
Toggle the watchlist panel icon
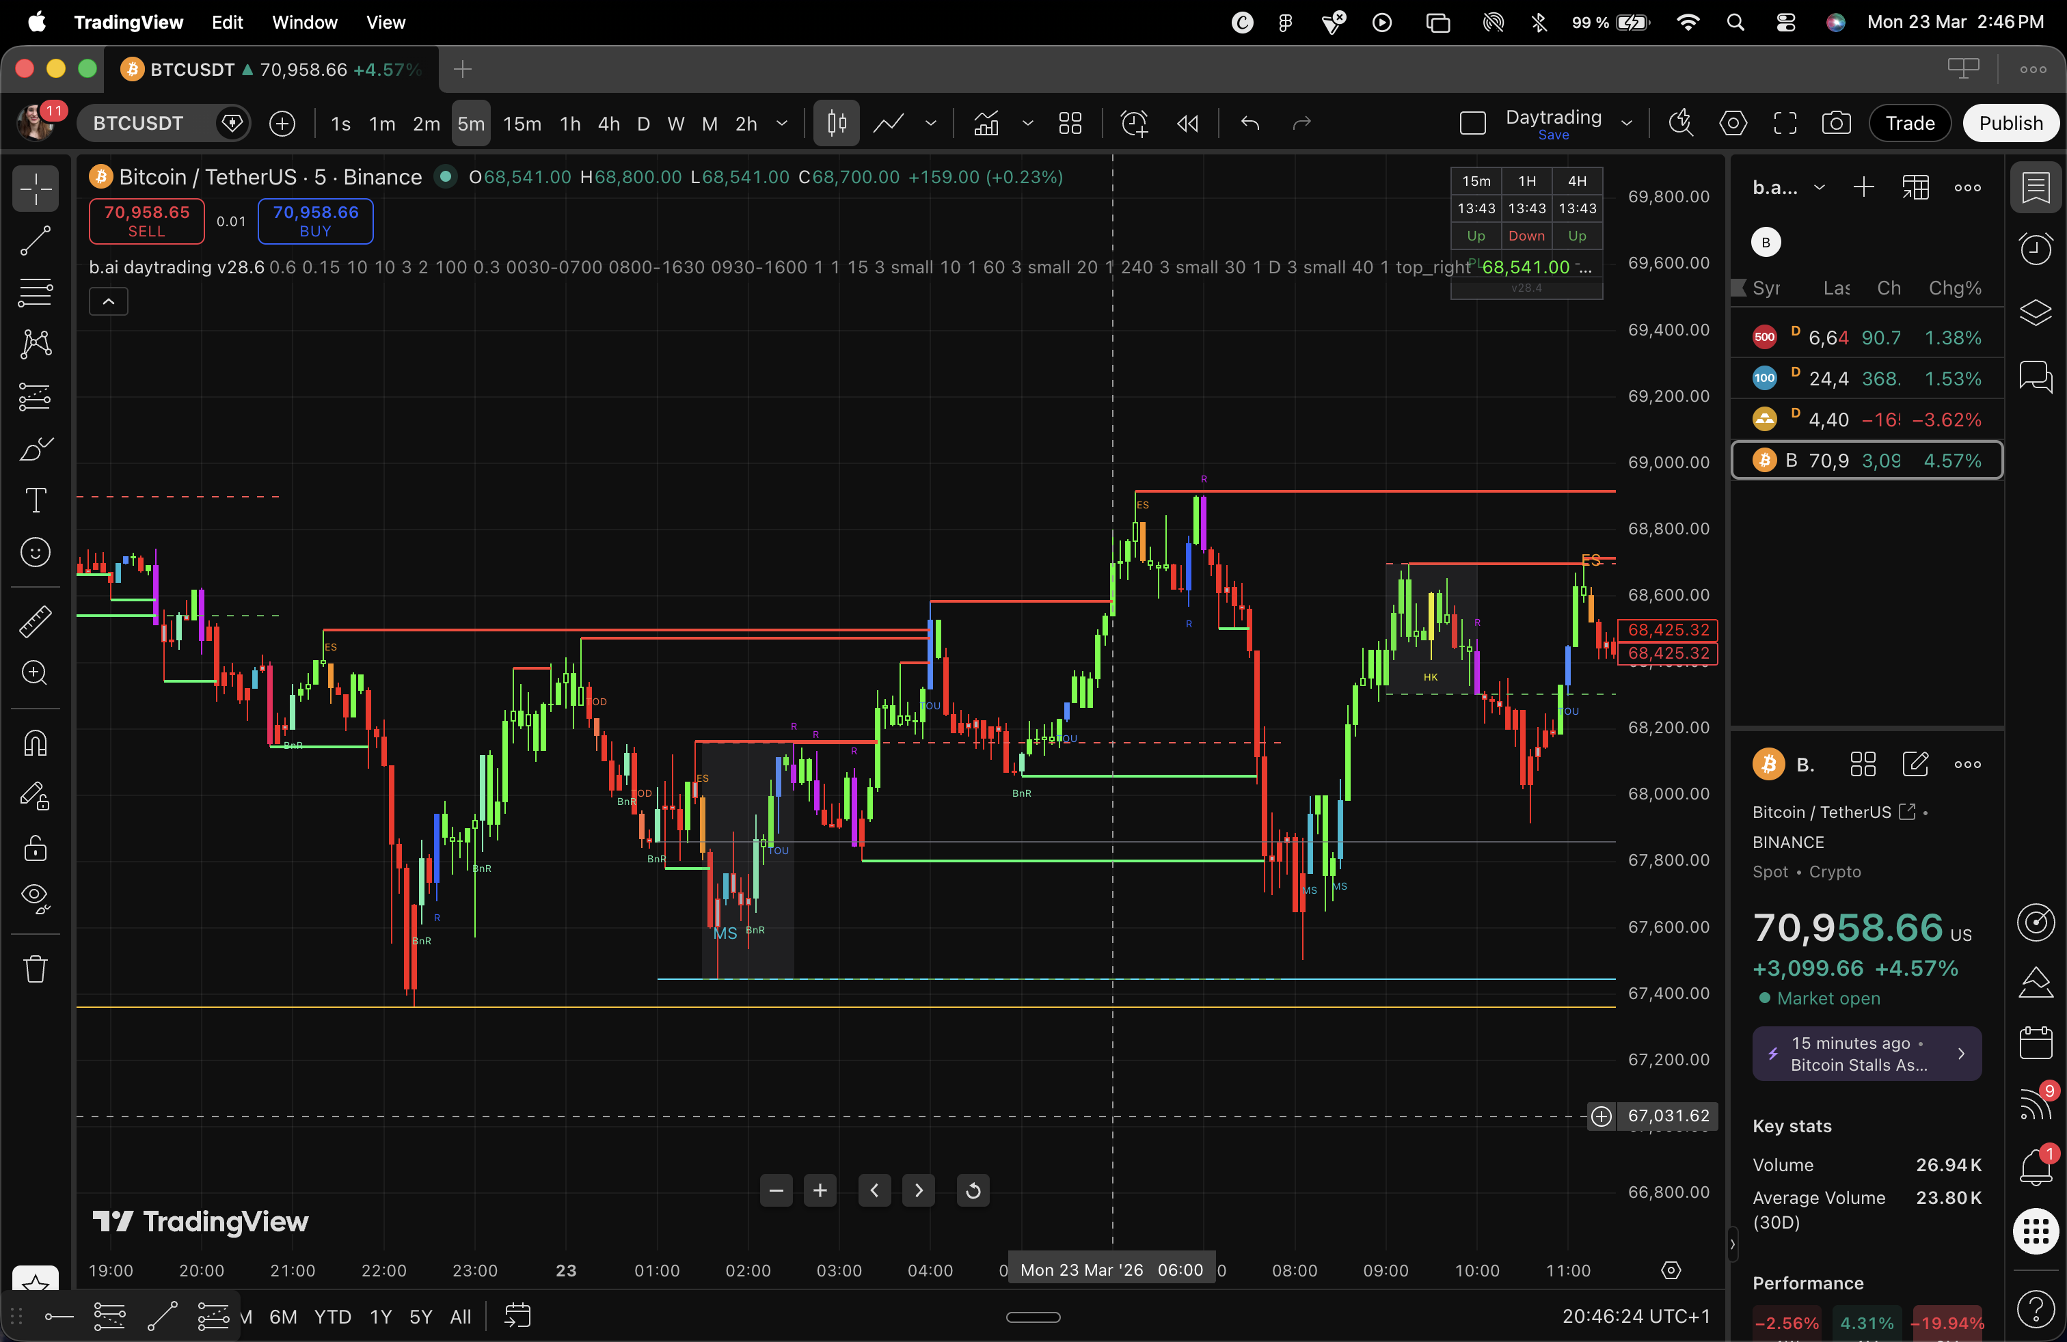coord(2036,187)
